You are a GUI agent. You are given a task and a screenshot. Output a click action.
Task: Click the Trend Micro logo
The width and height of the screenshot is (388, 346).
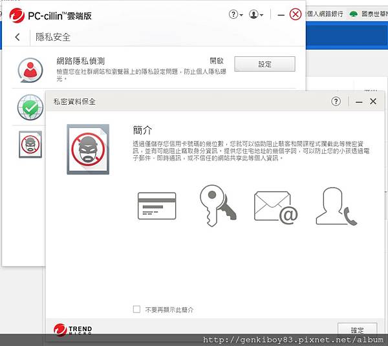(x=72, y=330)
